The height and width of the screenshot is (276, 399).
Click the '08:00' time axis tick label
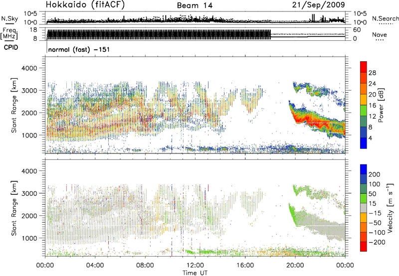[x=145, y=266]
